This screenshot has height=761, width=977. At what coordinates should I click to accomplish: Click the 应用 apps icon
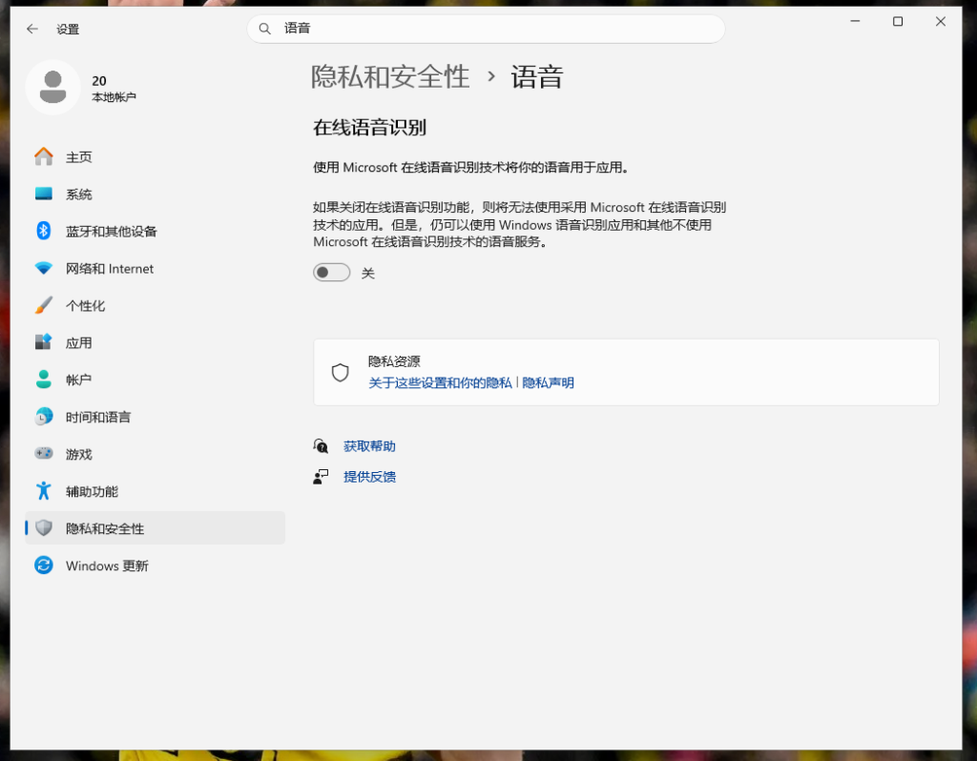[44, 342]
